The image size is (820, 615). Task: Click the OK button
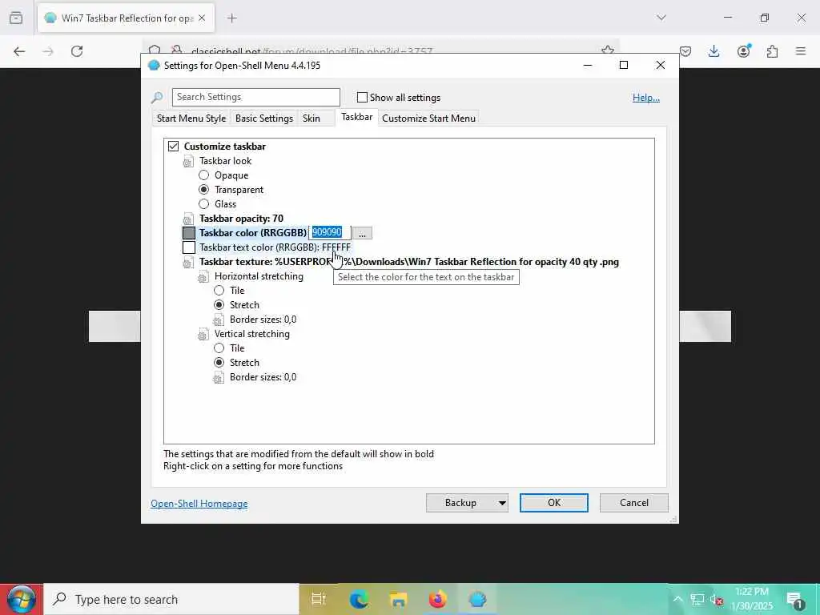(x=554, y=503)
